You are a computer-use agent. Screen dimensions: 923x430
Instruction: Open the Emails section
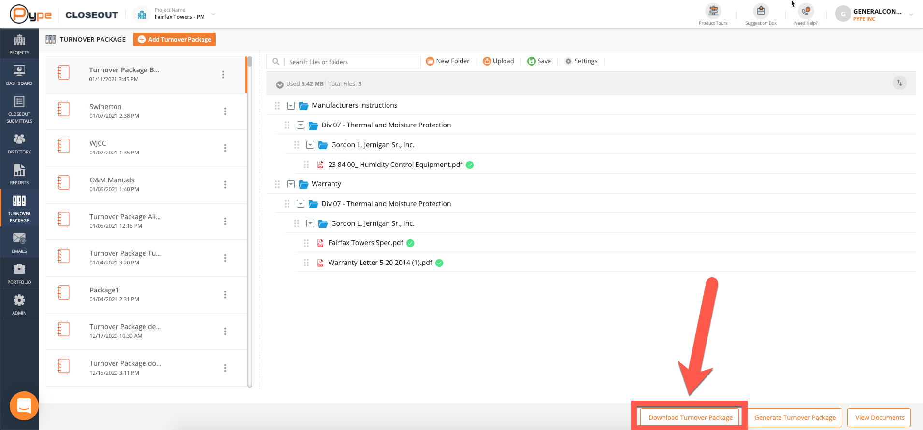click(19, 243)
